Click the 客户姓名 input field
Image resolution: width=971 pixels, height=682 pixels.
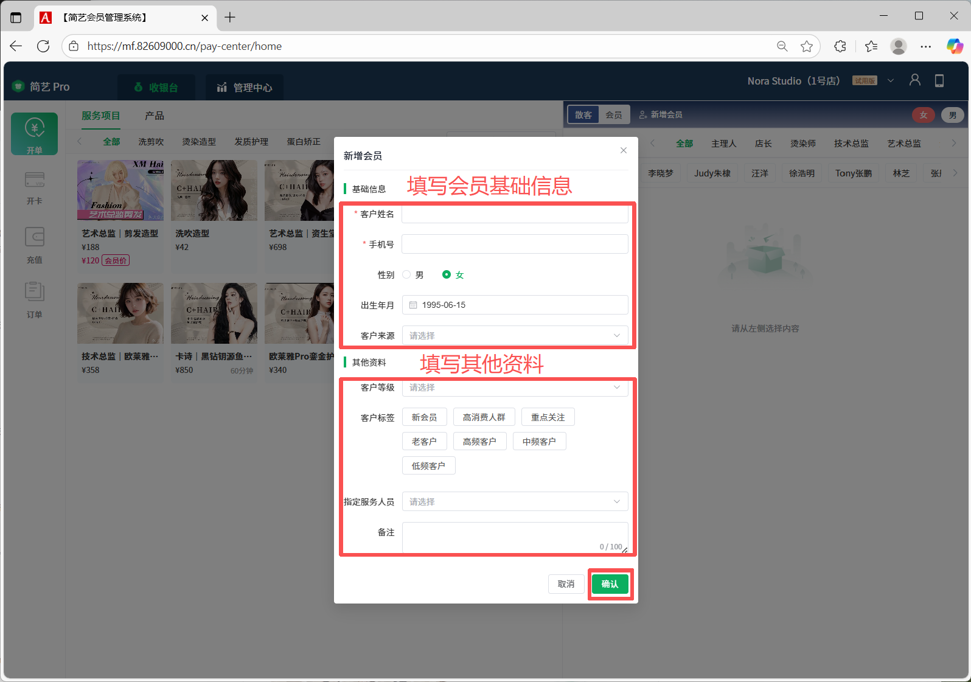(515, 214)
